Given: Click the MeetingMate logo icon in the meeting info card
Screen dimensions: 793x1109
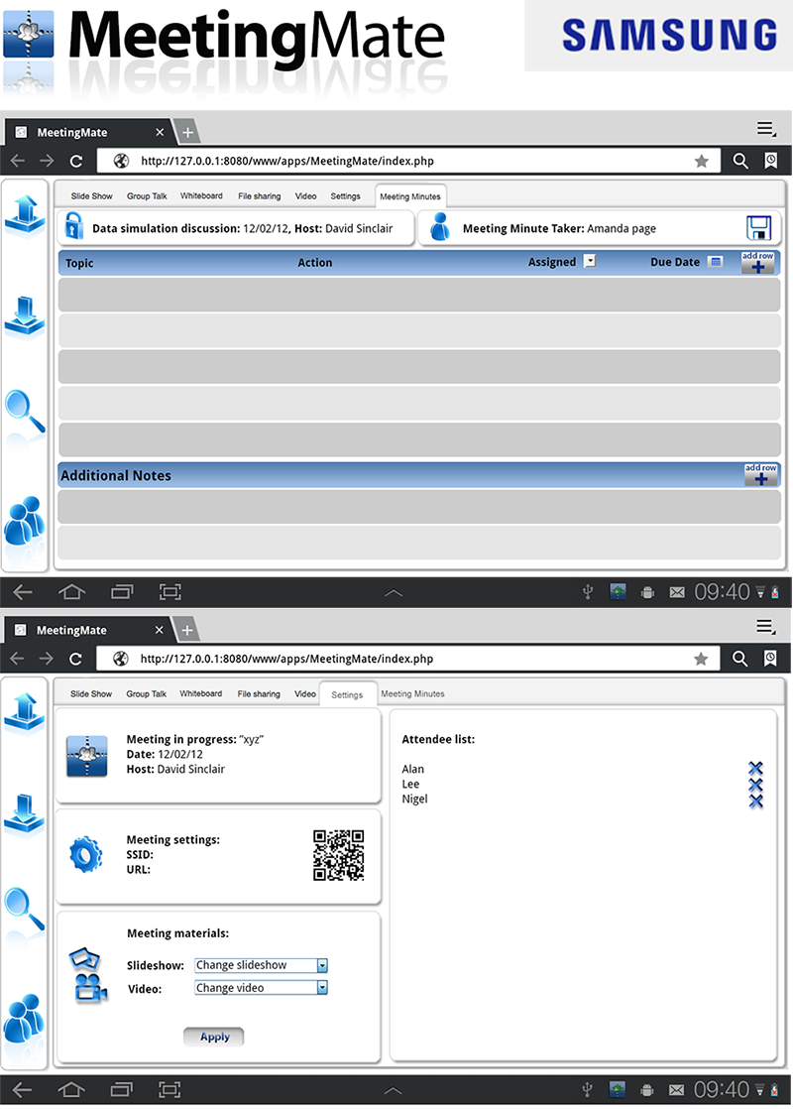Looking at the screenshot, I should [87, 756].
